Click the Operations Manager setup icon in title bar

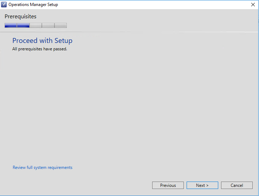[4, 5]
